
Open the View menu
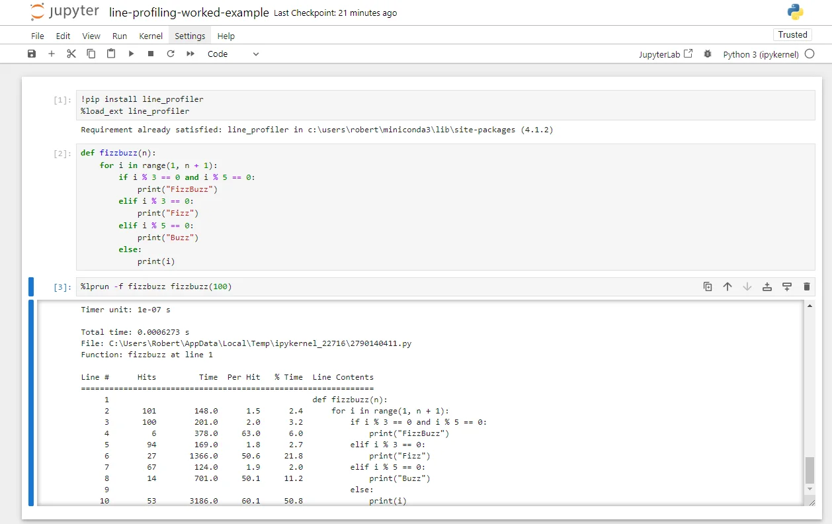91,36
